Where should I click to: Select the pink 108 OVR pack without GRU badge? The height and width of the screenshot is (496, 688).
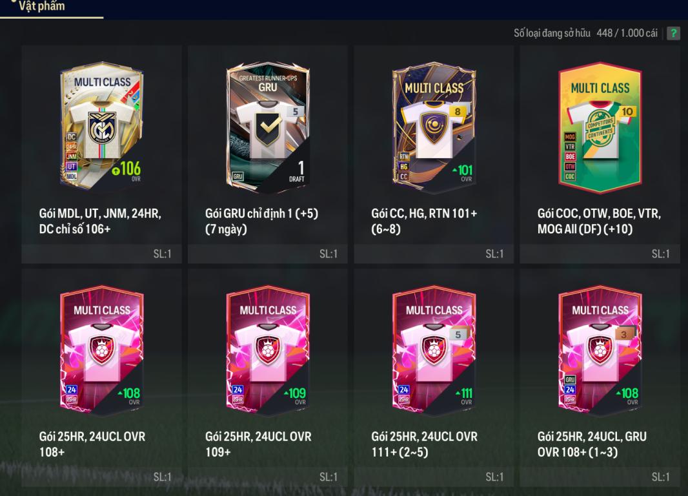pyautogui.click(x=102, y=350)
